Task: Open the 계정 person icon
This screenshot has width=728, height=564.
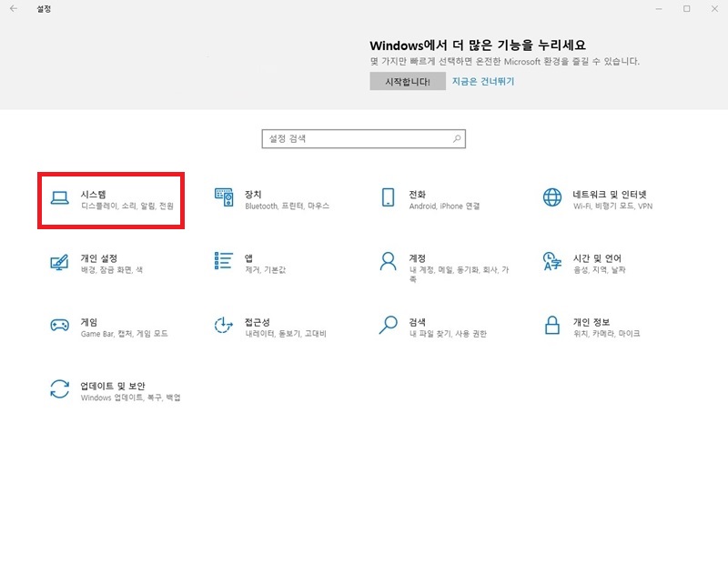Action: pos(389,261)
